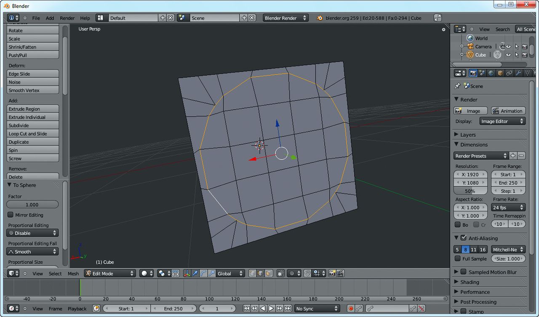Image resolution: width=539 pixels, height=317 pixels.
Task: Enable Mirror Editing checkbox
Action: 11,215
